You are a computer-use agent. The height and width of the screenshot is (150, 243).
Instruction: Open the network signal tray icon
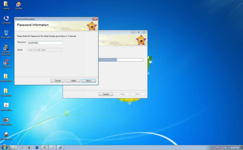pos(222,148)
